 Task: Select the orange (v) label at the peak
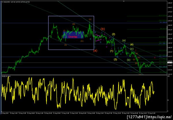pyautogui.click(x=90, y=19)
